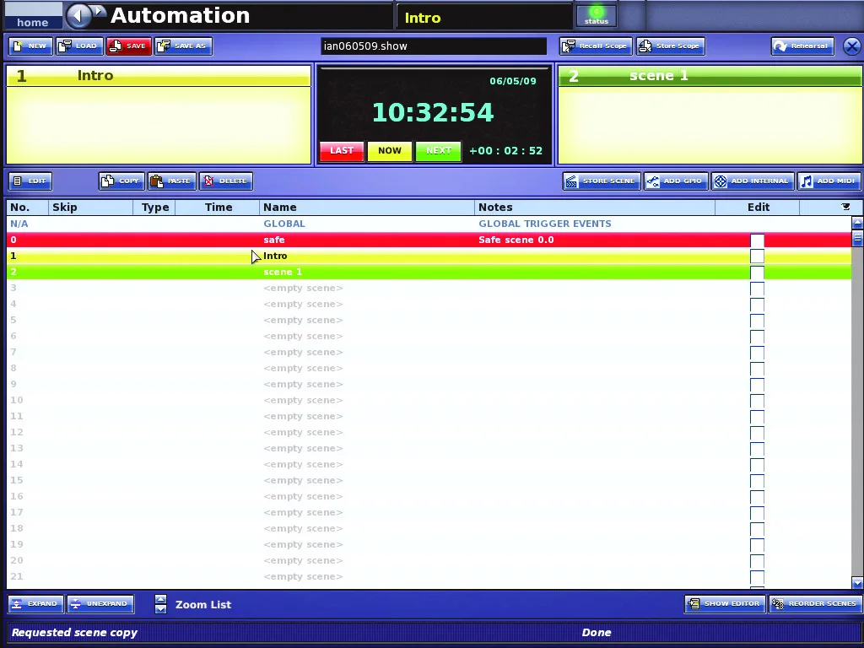This screenshot has width=864, height=648.
Task: Tick the edit checkbox for scene 6
Action: coord(757,337)
